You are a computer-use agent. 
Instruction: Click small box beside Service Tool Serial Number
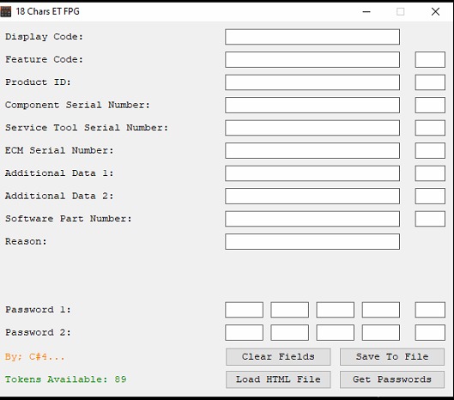point(430,128)
